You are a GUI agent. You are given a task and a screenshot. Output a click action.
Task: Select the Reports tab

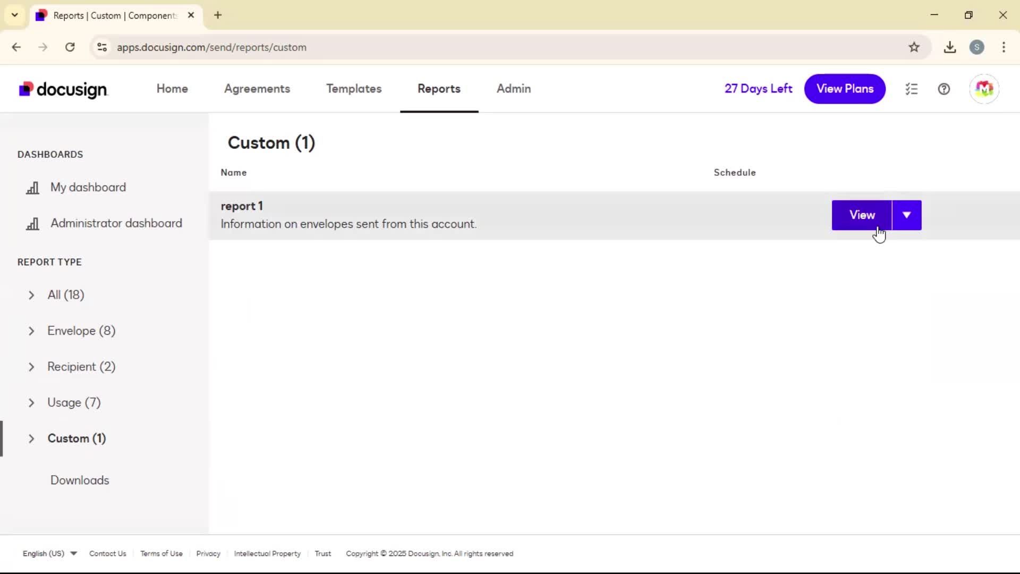(439, 89)
